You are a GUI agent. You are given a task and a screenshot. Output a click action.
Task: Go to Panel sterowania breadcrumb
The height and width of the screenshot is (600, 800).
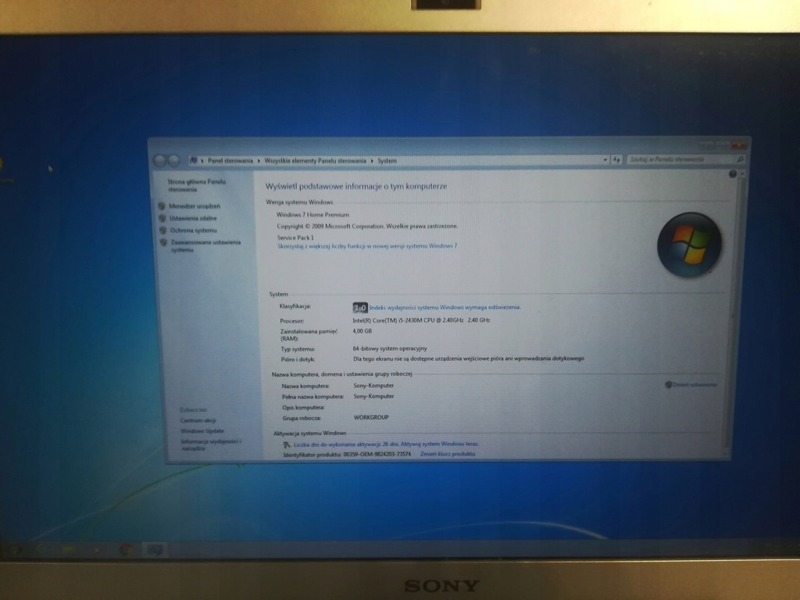coord(230,161)
